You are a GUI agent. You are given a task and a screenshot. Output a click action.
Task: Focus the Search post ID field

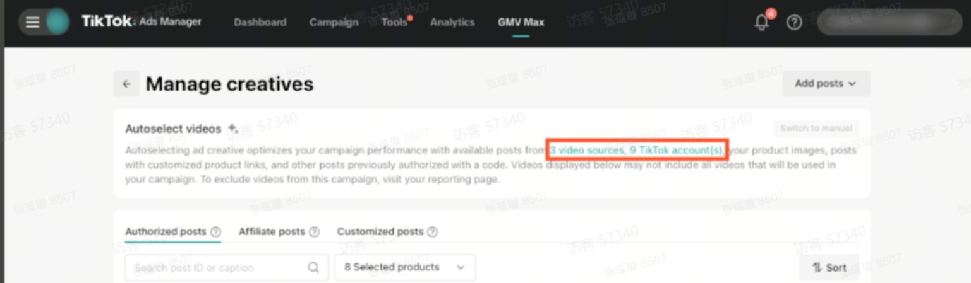click(x=215, y=268)
